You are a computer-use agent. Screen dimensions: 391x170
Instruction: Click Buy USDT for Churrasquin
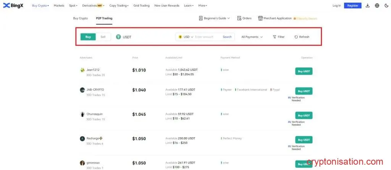pyautogui.click(x=304, y=115)
